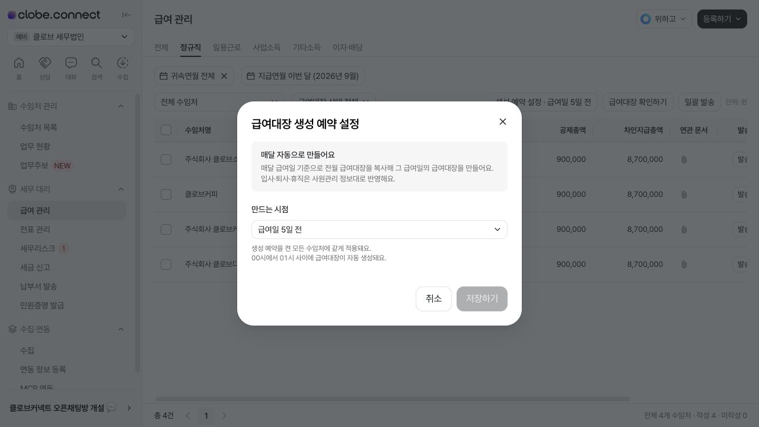This screenshot has height=427, width=759.
Task: Switch to the 기타소득 tab
Action: 307,47
